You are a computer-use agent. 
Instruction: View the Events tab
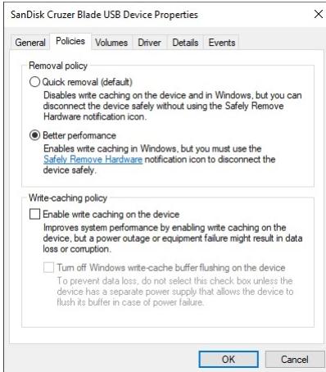[222, 43]
